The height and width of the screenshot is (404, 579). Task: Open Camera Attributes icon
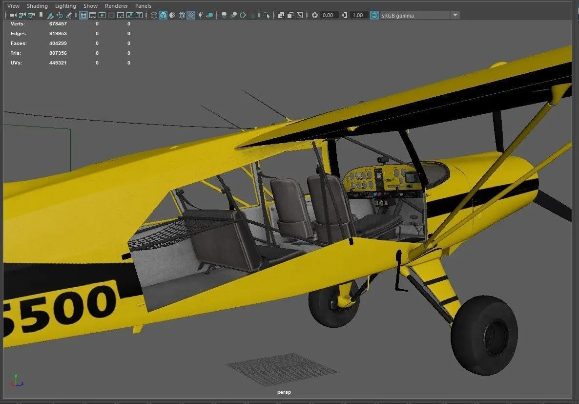coord(31,15)
